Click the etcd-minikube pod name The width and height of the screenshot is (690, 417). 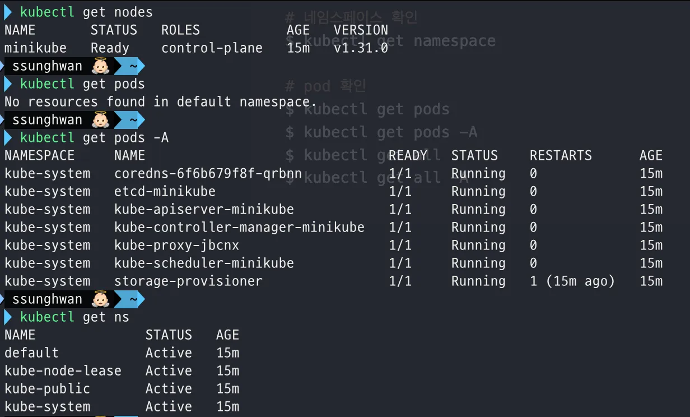coord(165,192)
